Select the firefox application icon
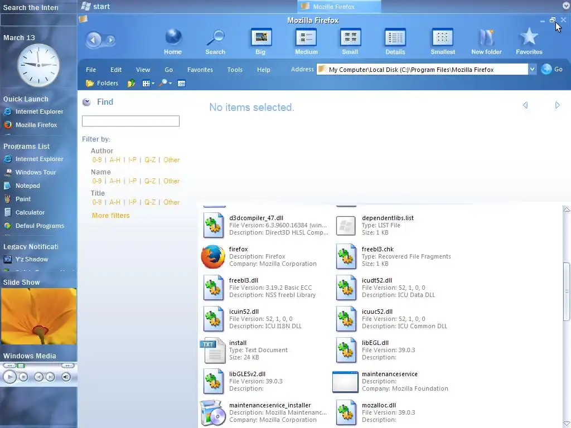571x428 pixels. (x=213, y=256)
